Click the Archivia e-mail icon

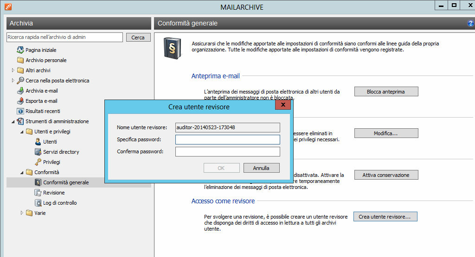coord(20,91)
